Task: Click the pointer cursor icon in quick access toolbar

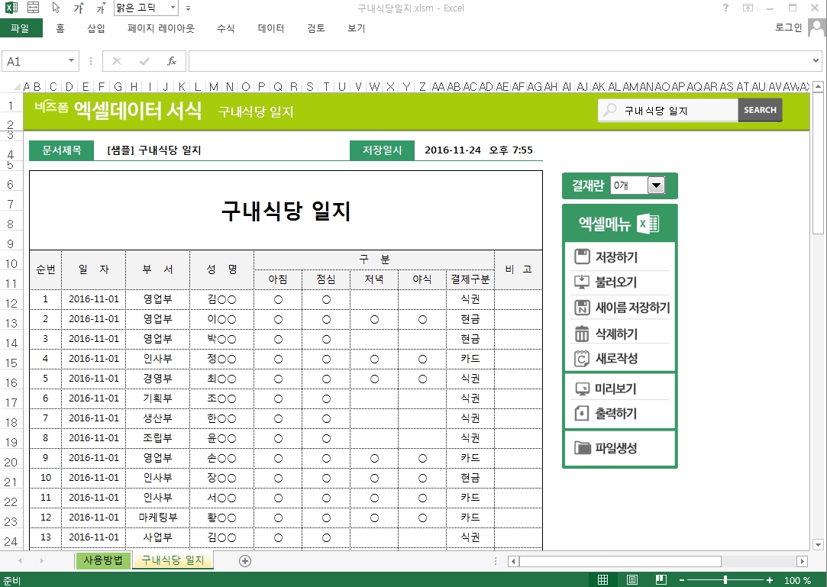Action: (x=56, y=8)
